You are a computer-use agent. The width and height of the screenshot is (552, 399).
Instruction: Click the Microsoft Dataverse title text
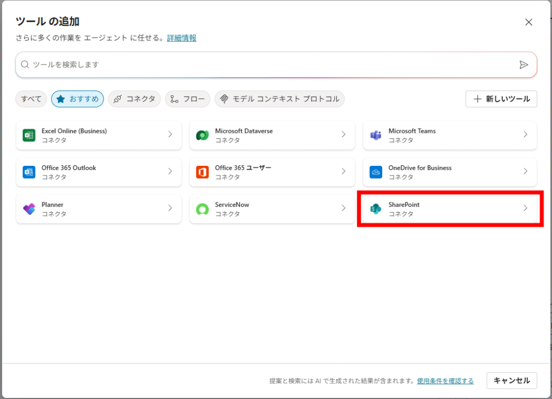[244, 131]
